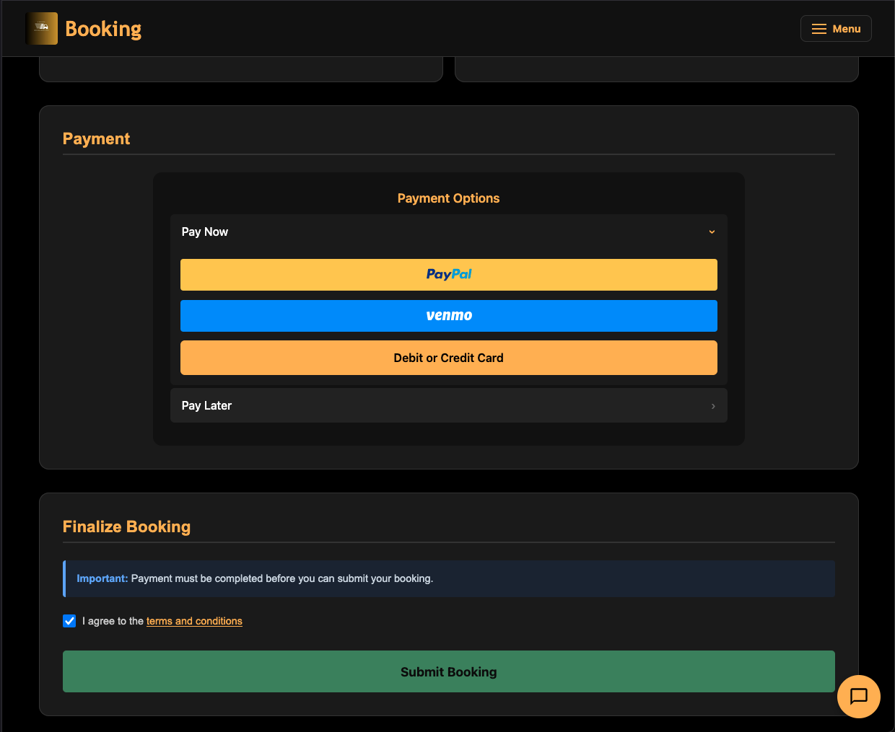Click the speech bubble inside the chat button
Image resolution: width=895 pixels, height=732 pixels.
pos(859,697)
